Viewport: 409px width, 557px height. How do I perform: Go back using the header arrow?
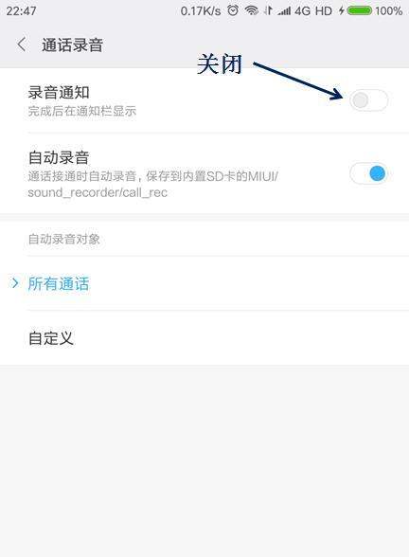point(21,45)
